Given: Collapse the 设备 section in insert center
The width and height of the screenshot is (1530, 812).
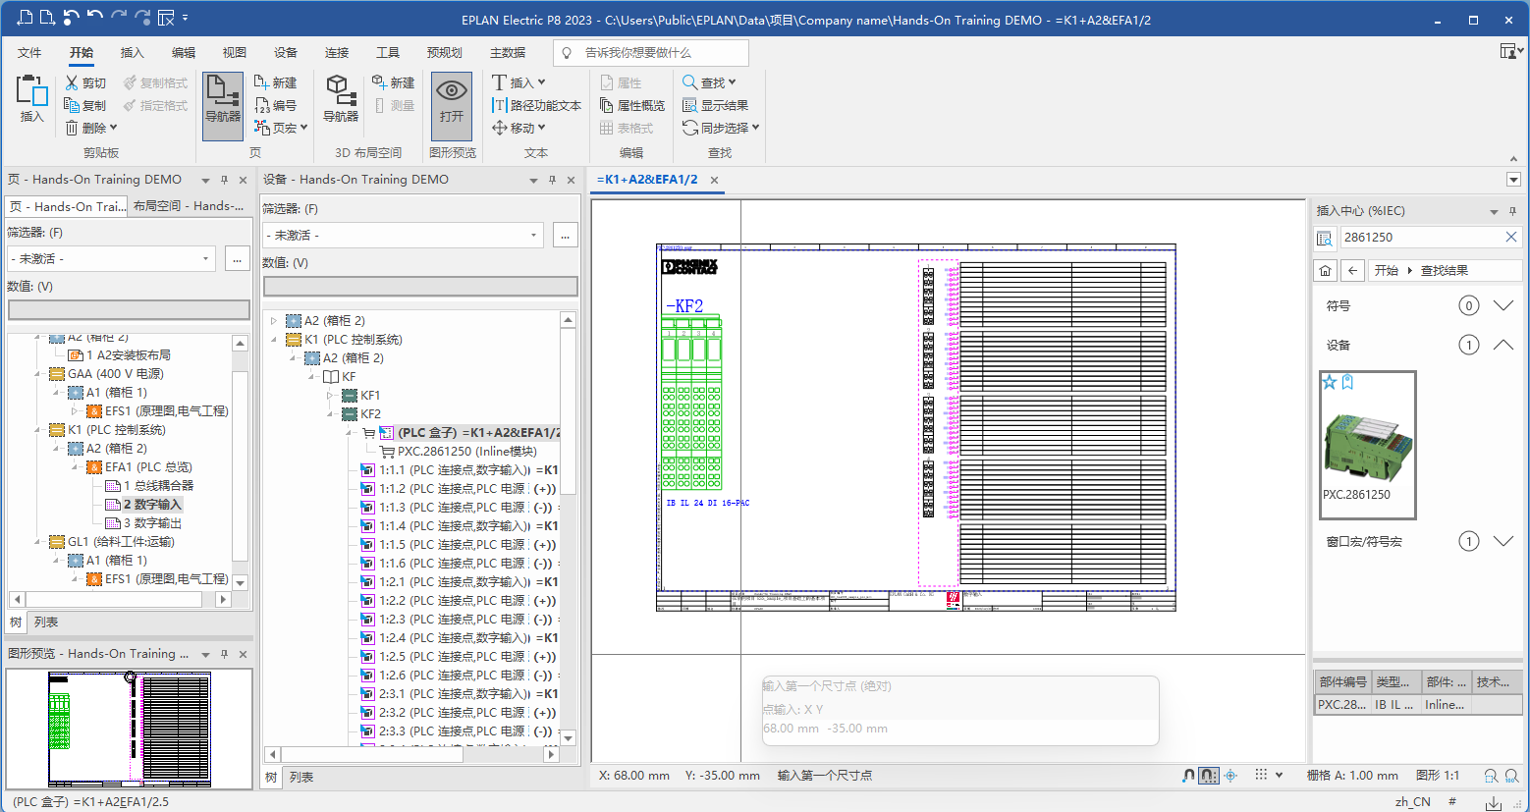Looking at the screenshot, I should tap(1503, 345).
